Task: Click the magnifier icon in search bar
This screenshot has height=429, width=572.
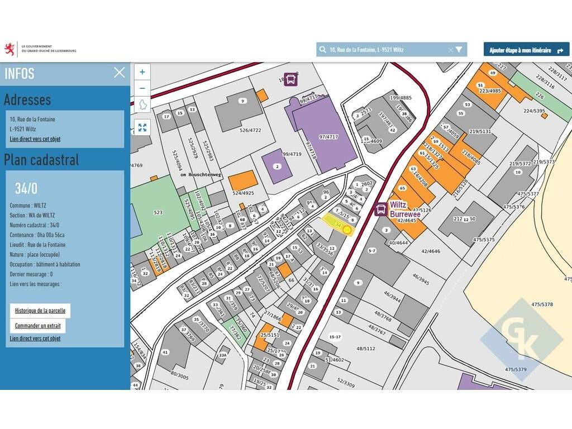Action: pos(323,50)
